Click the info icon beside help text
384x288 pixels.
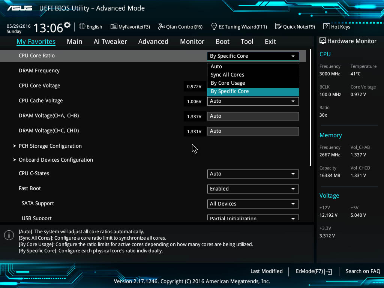(9, 235)
